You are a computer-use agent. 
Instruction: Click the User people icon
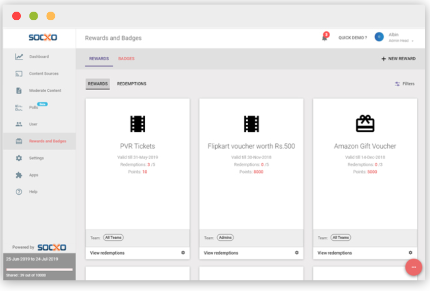coord(19,124)
